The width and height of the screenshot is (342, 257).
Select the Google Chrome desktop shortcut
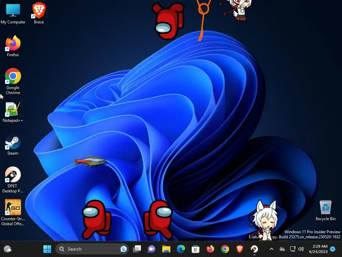tap(13, 81)
